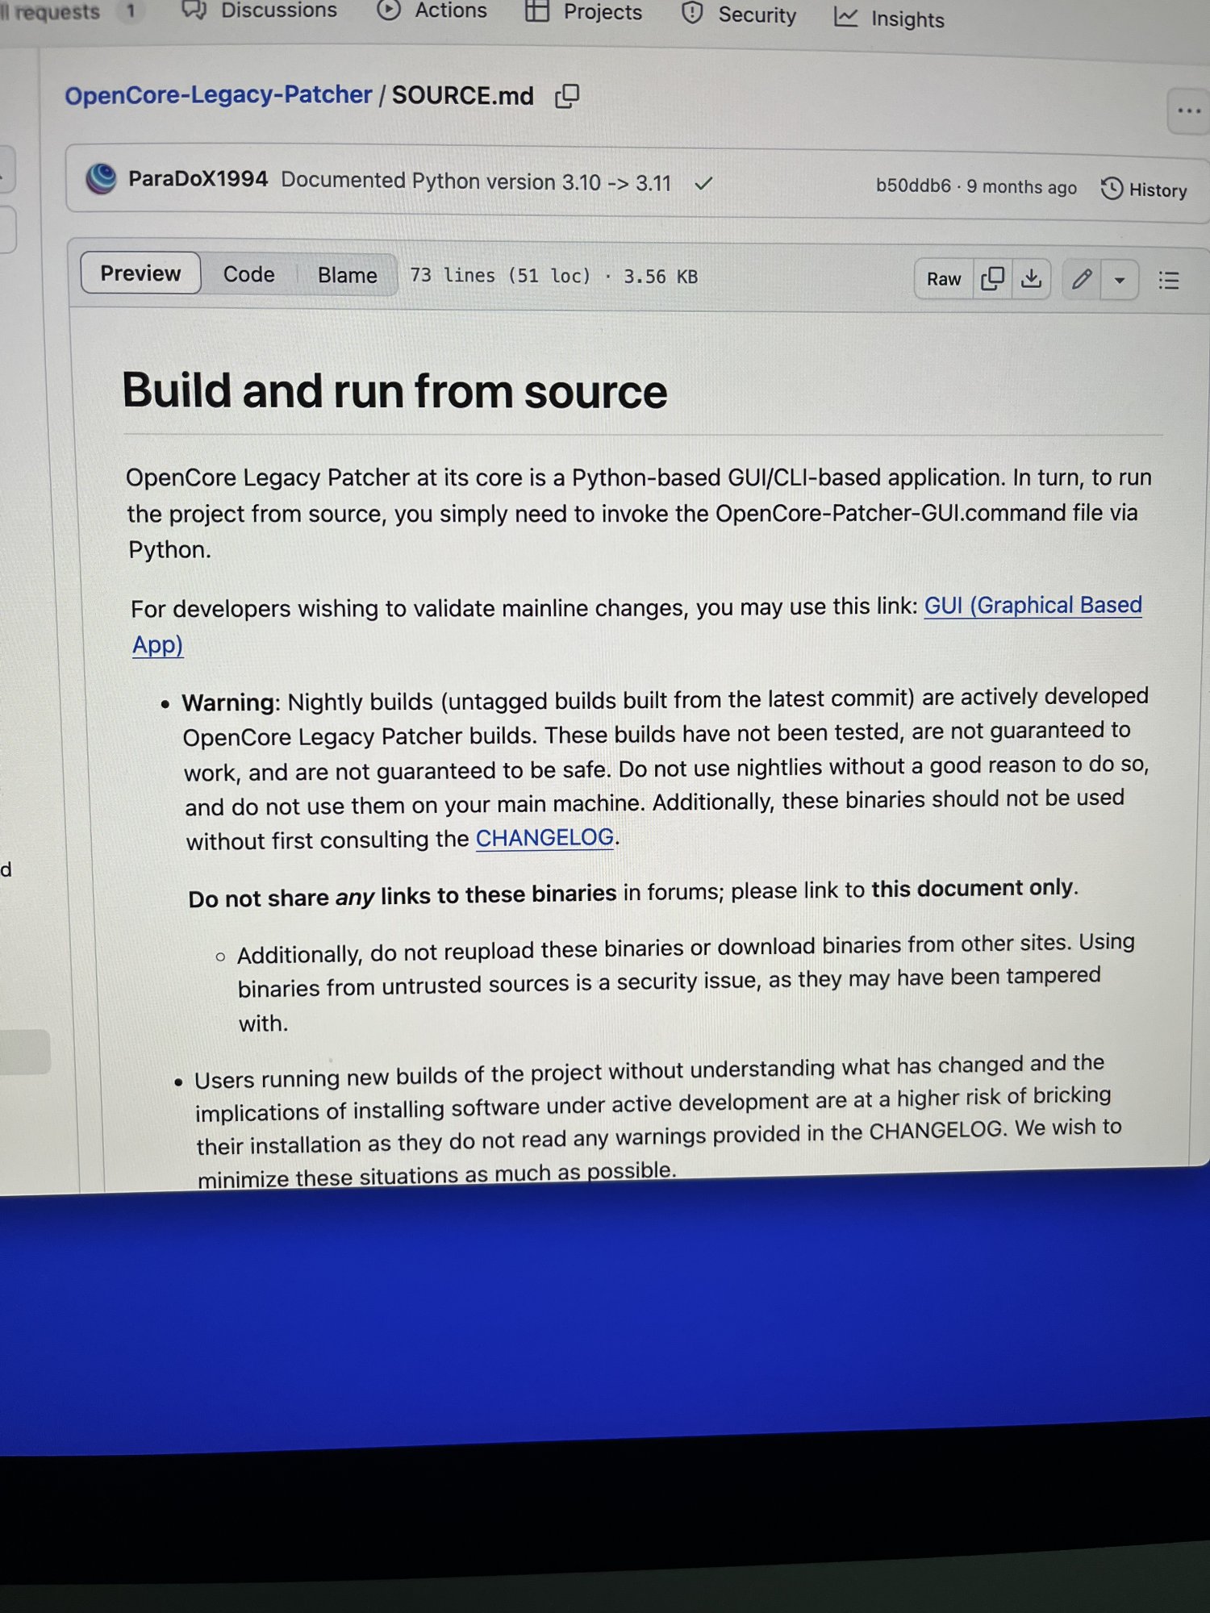
Task: Open the Discussions tab
Action: click(260, 10)
